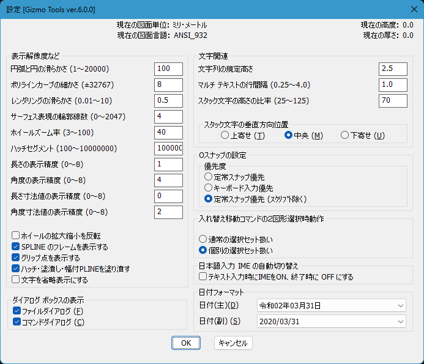This screenshot has height=364, width=424.
Task: Select 通常の選択セット扱い option
Action: pyautogui.click(x=203, y=239)
